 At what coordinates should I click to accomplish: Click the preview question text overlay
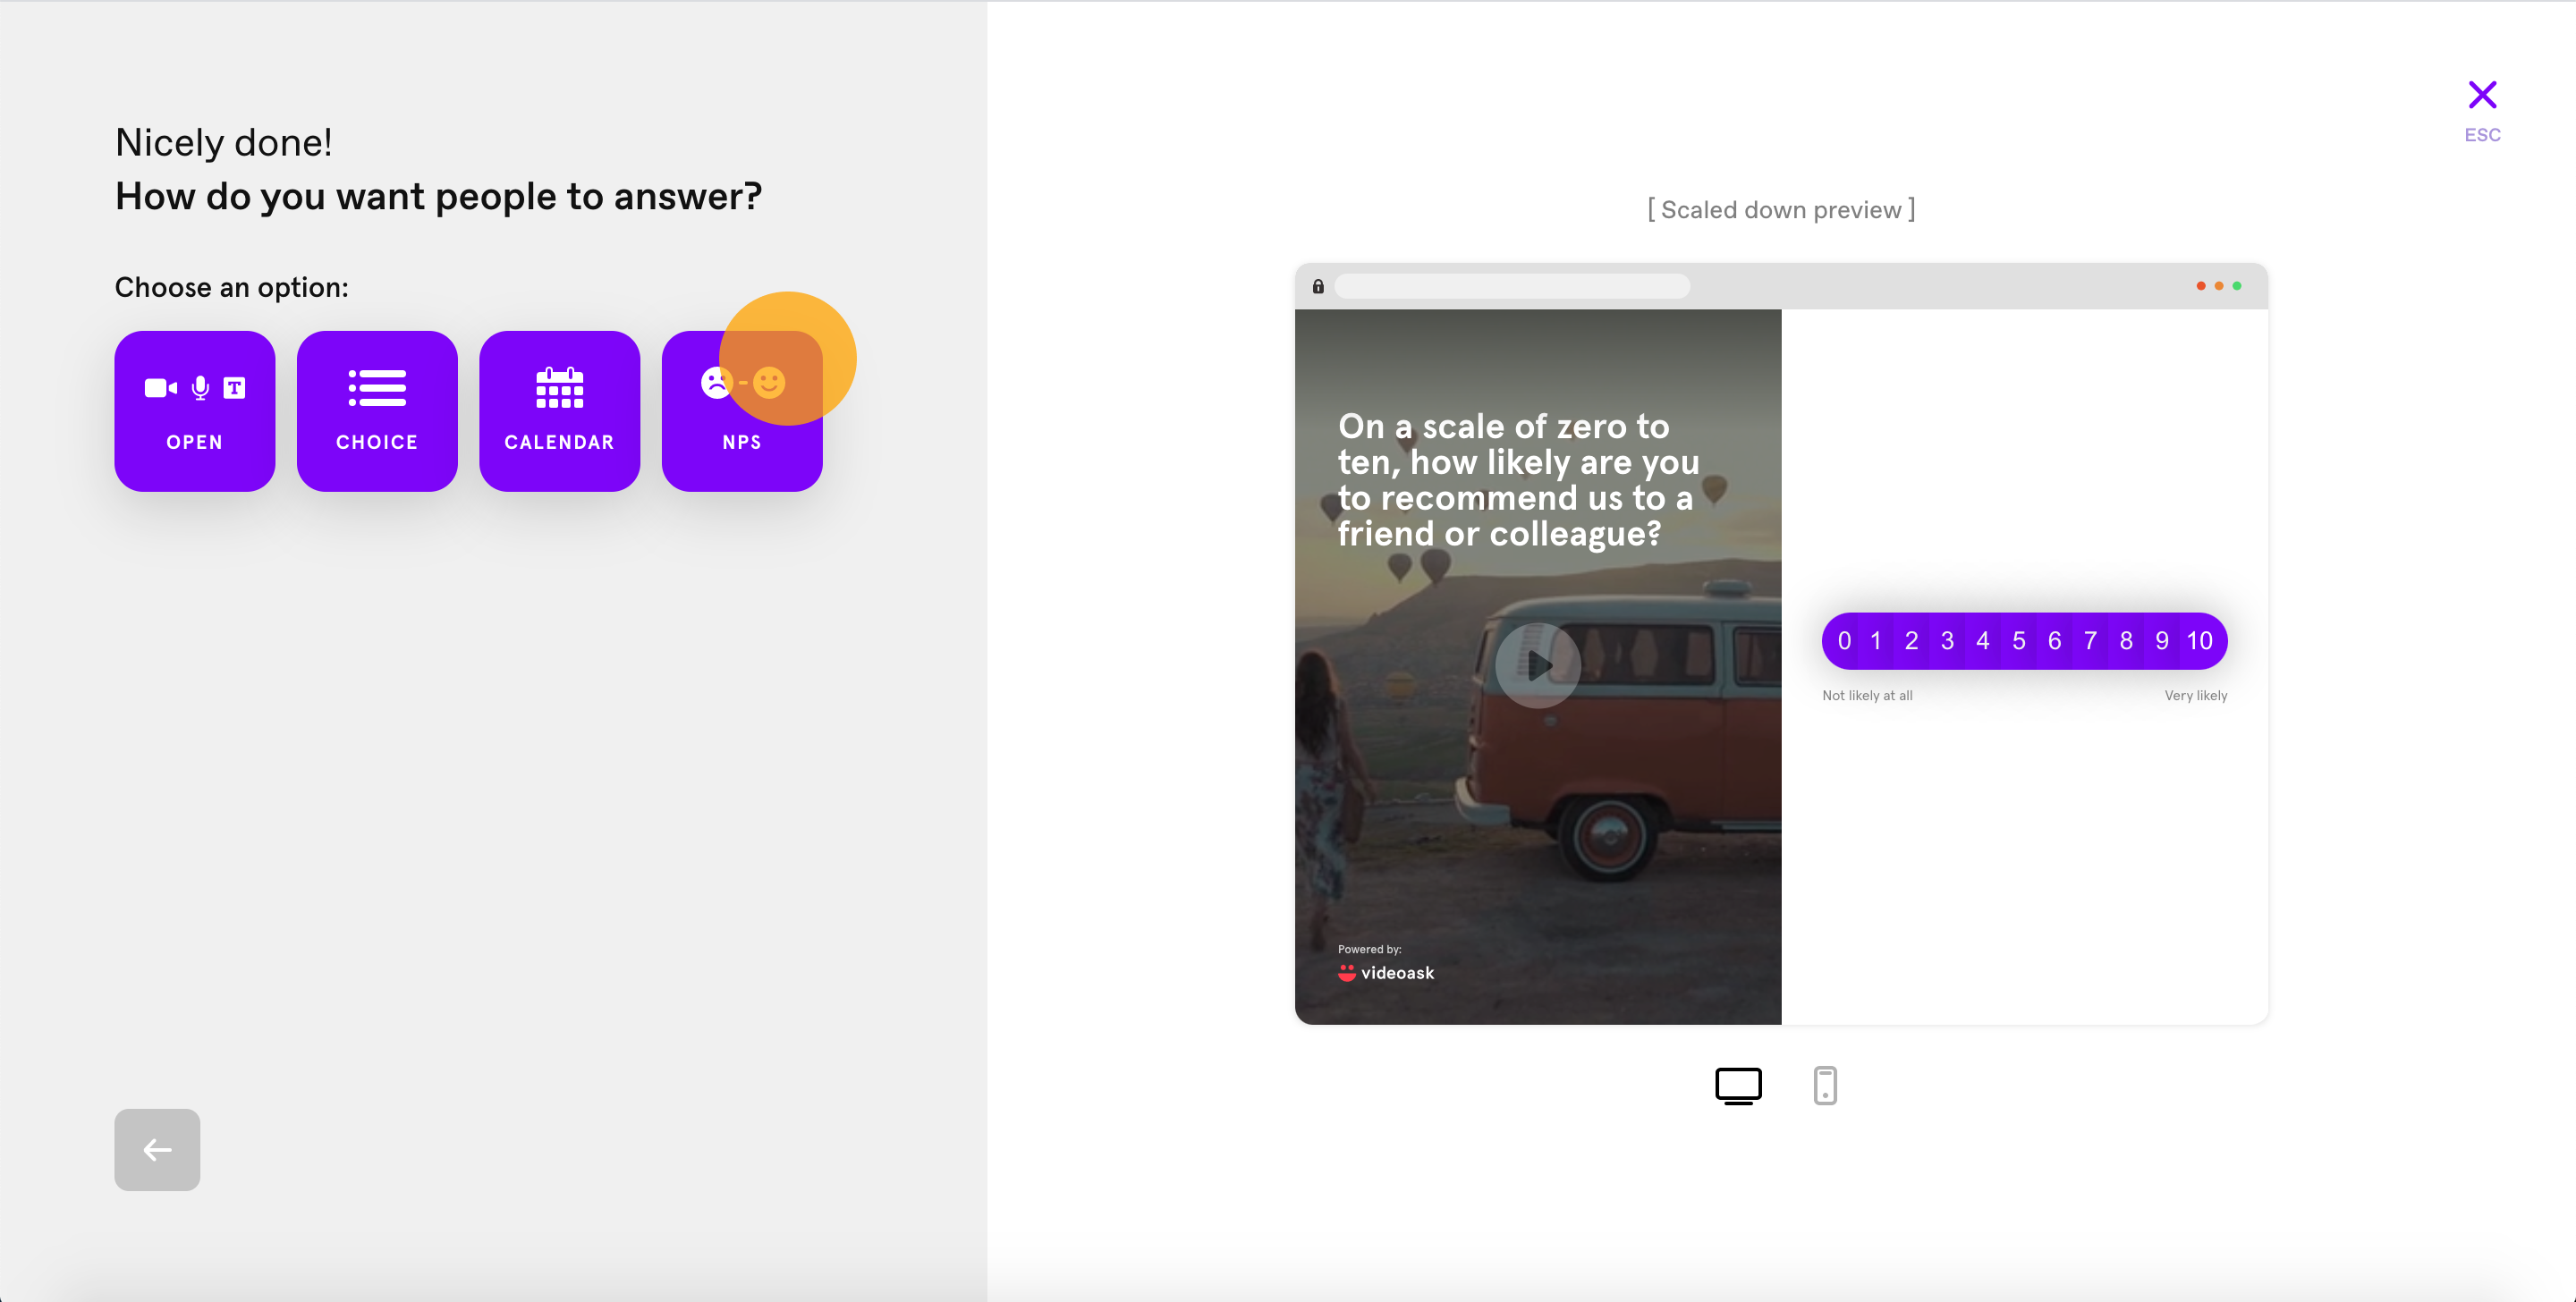(1518, 480)
